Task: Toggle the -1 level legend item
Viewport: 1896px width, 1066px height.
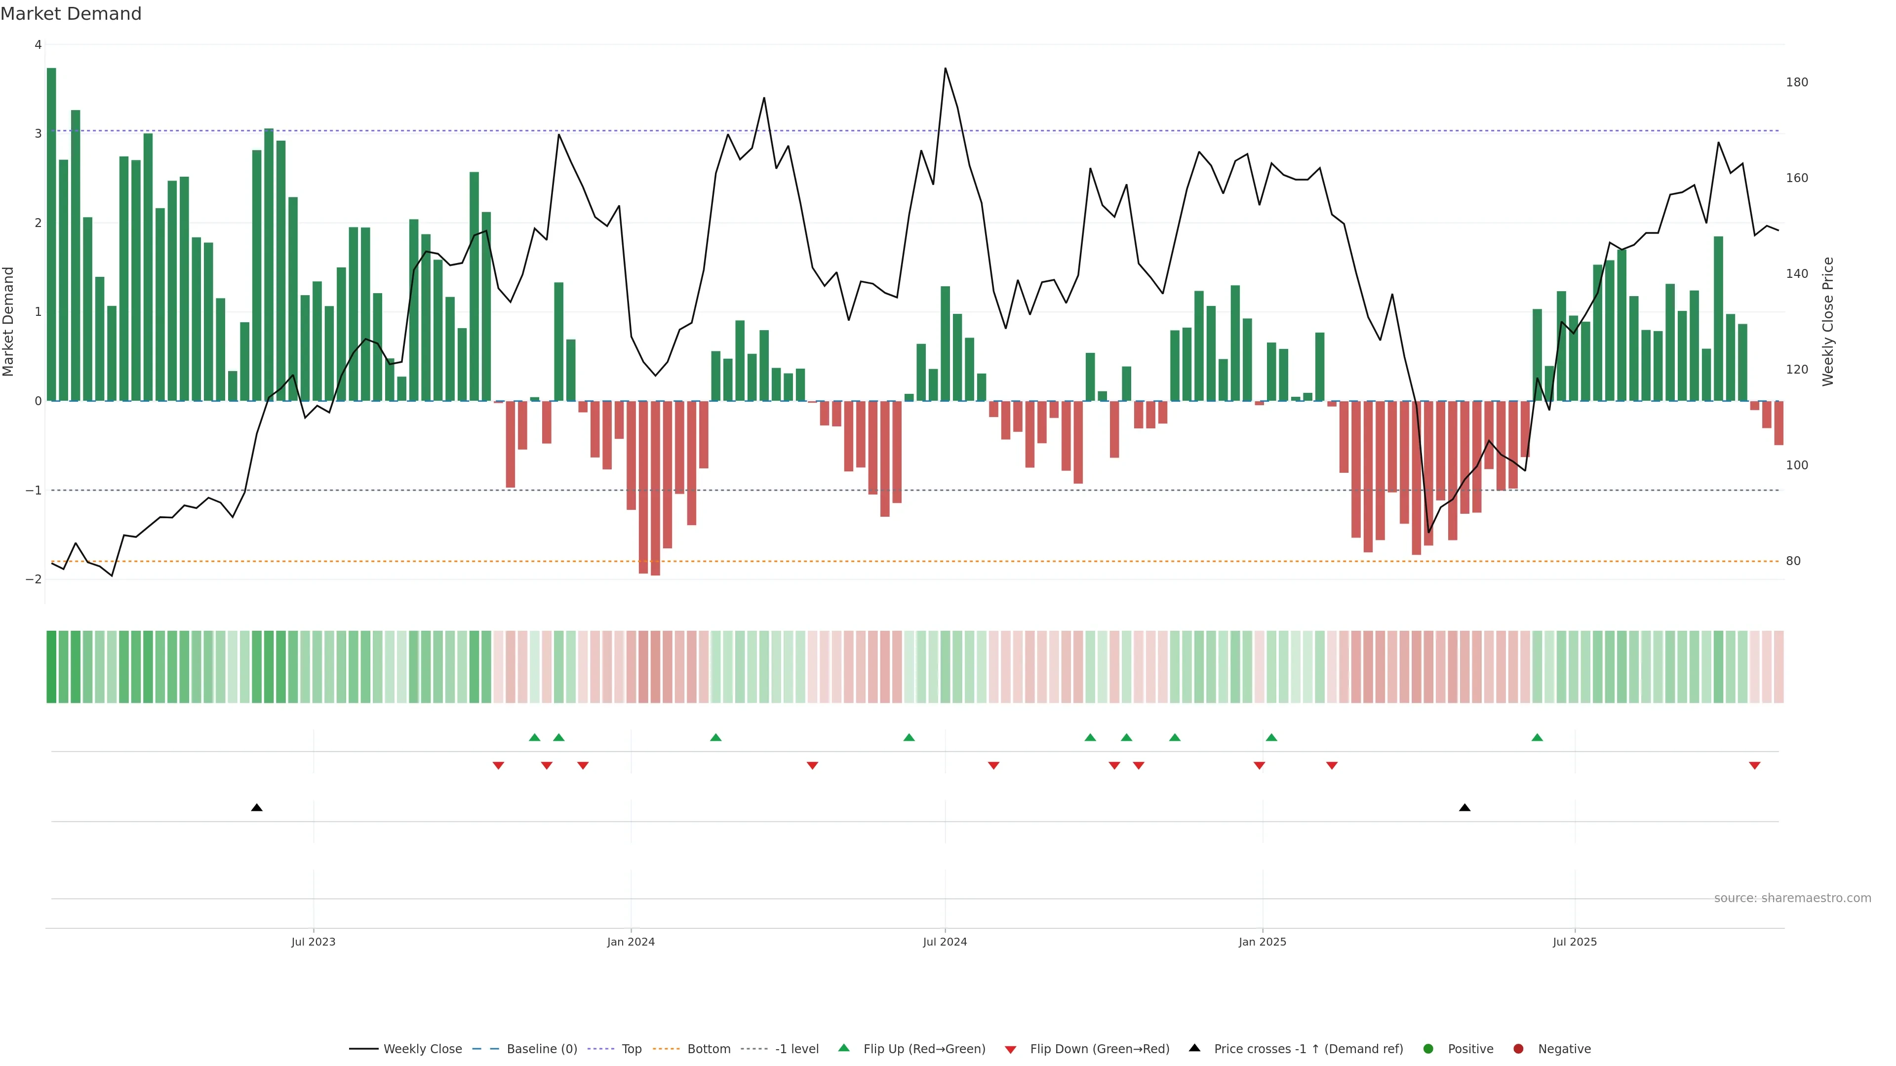Action: point(796,1048)
